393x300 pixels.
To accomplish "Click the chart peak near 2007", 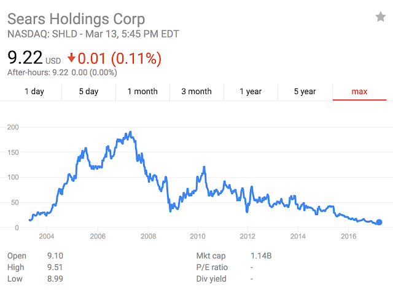I will (130, 133).
